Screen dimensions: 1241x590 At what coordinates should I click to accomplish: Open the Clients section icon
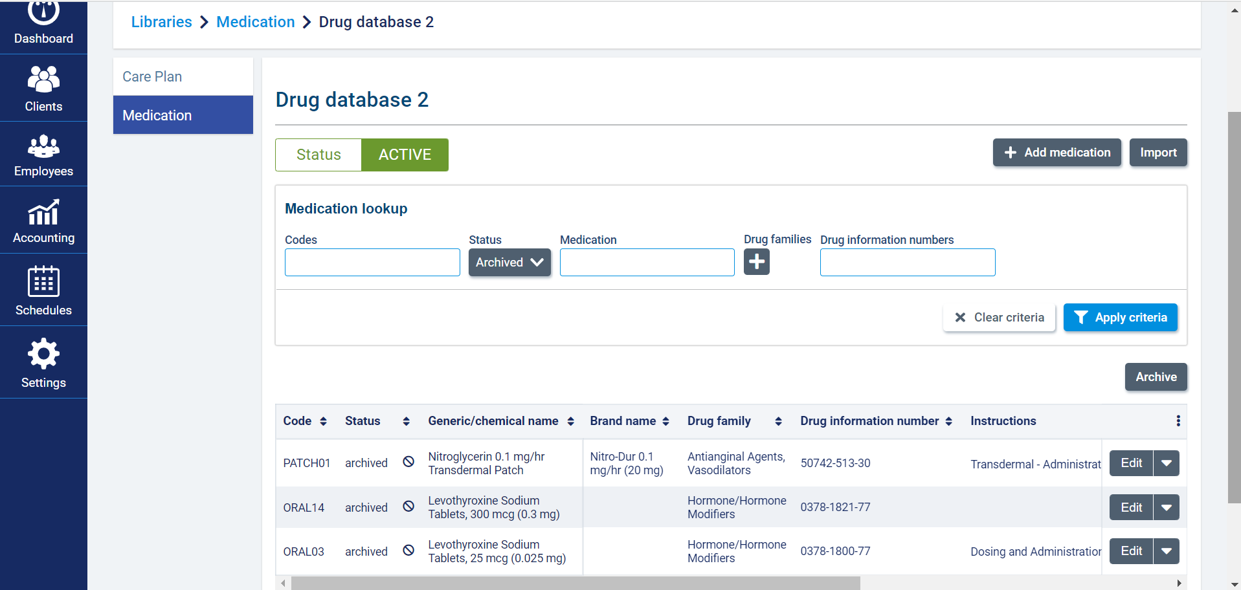(x=43, y=80)
